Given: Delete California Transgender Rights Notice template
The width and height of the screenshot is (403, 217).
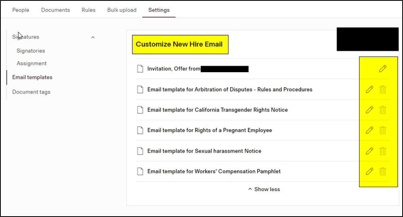Looking at the screenshot, I should [x=382, y=110].
